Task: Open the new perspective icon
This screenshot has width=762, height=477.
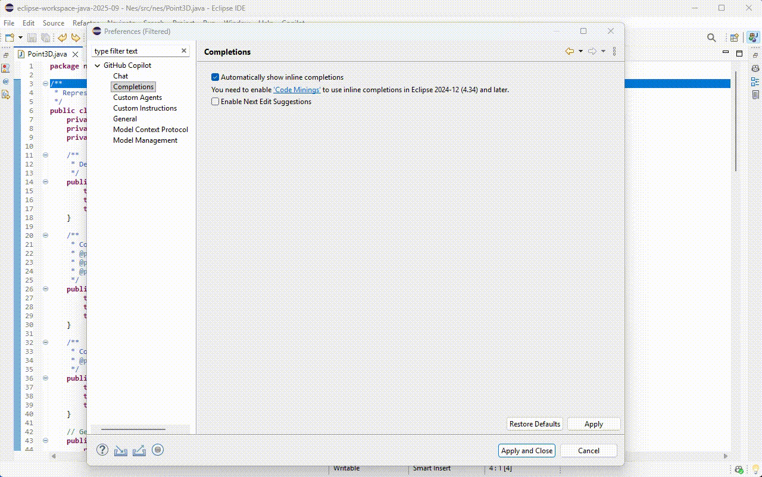Action: pos(734,37)
